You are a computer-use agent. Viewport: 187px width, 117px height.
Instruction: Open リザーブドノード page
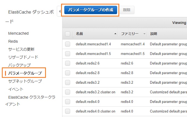23,57
